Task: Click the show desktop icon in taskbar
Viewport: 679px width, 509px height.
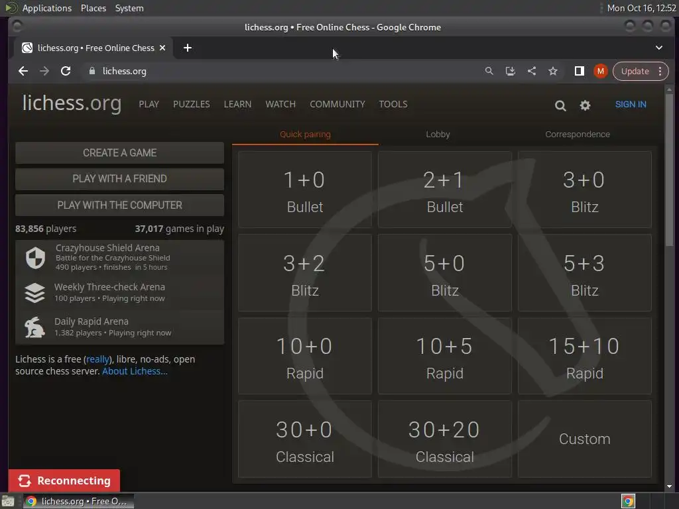Action: coord(8,501)
